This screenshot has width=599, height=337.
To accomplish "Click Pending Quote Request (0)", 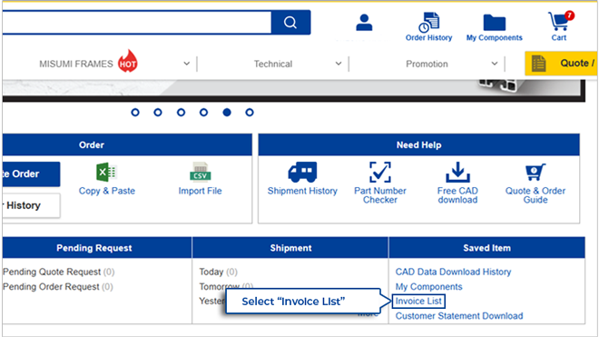I will [59, 272].
